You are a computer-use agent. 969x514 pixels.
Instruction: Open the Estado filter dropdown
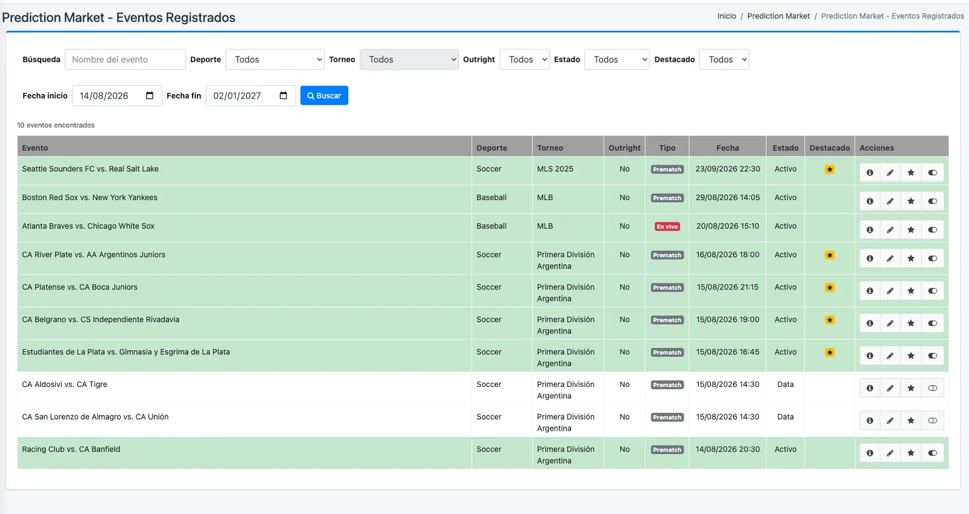click(x=617, y=59)
